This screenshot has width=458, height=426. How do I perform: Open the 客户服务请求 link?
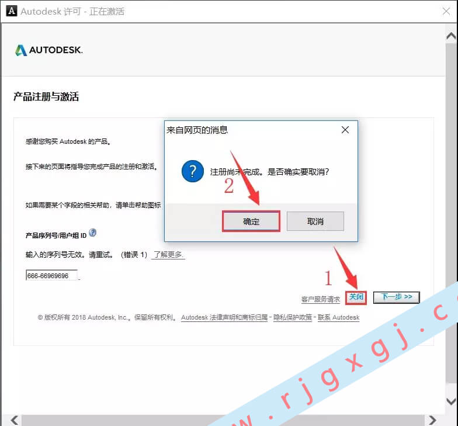[320, 299]
